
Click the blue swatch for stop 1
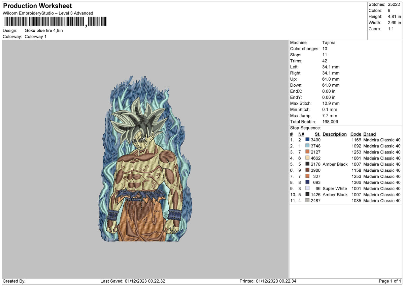point(307,140)
